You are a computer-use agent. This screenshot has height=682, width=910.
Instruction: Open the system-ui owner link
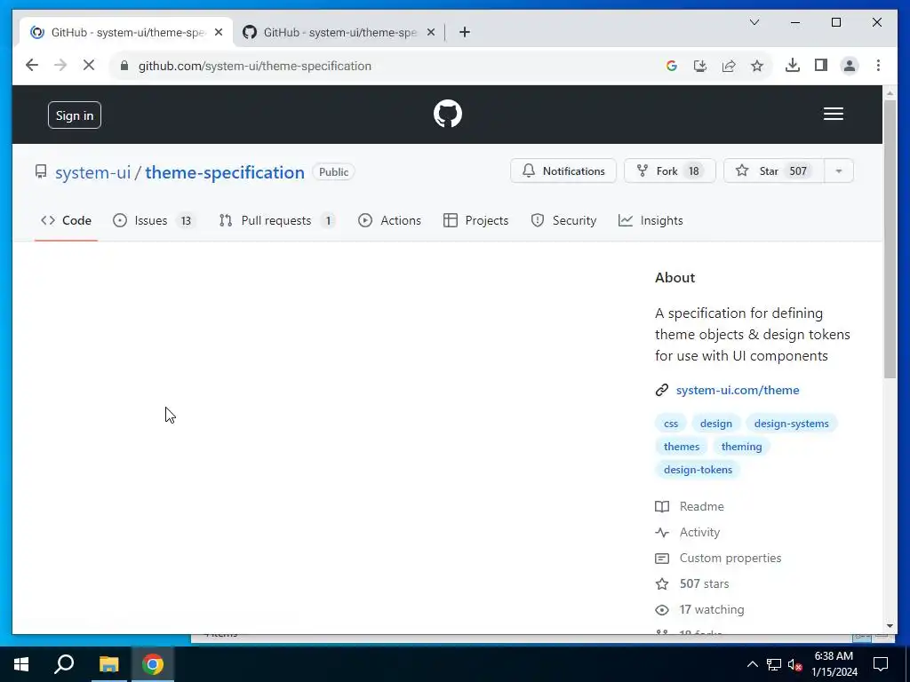(92, 172)
